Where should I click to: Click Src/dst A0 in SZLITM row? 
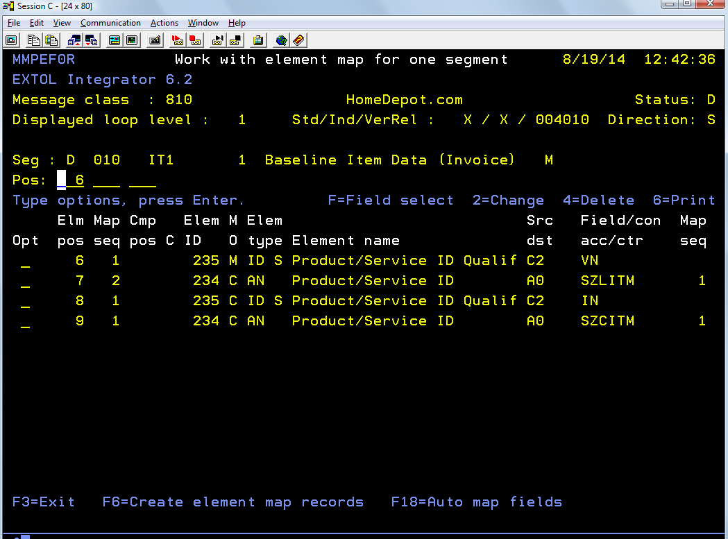535,280
